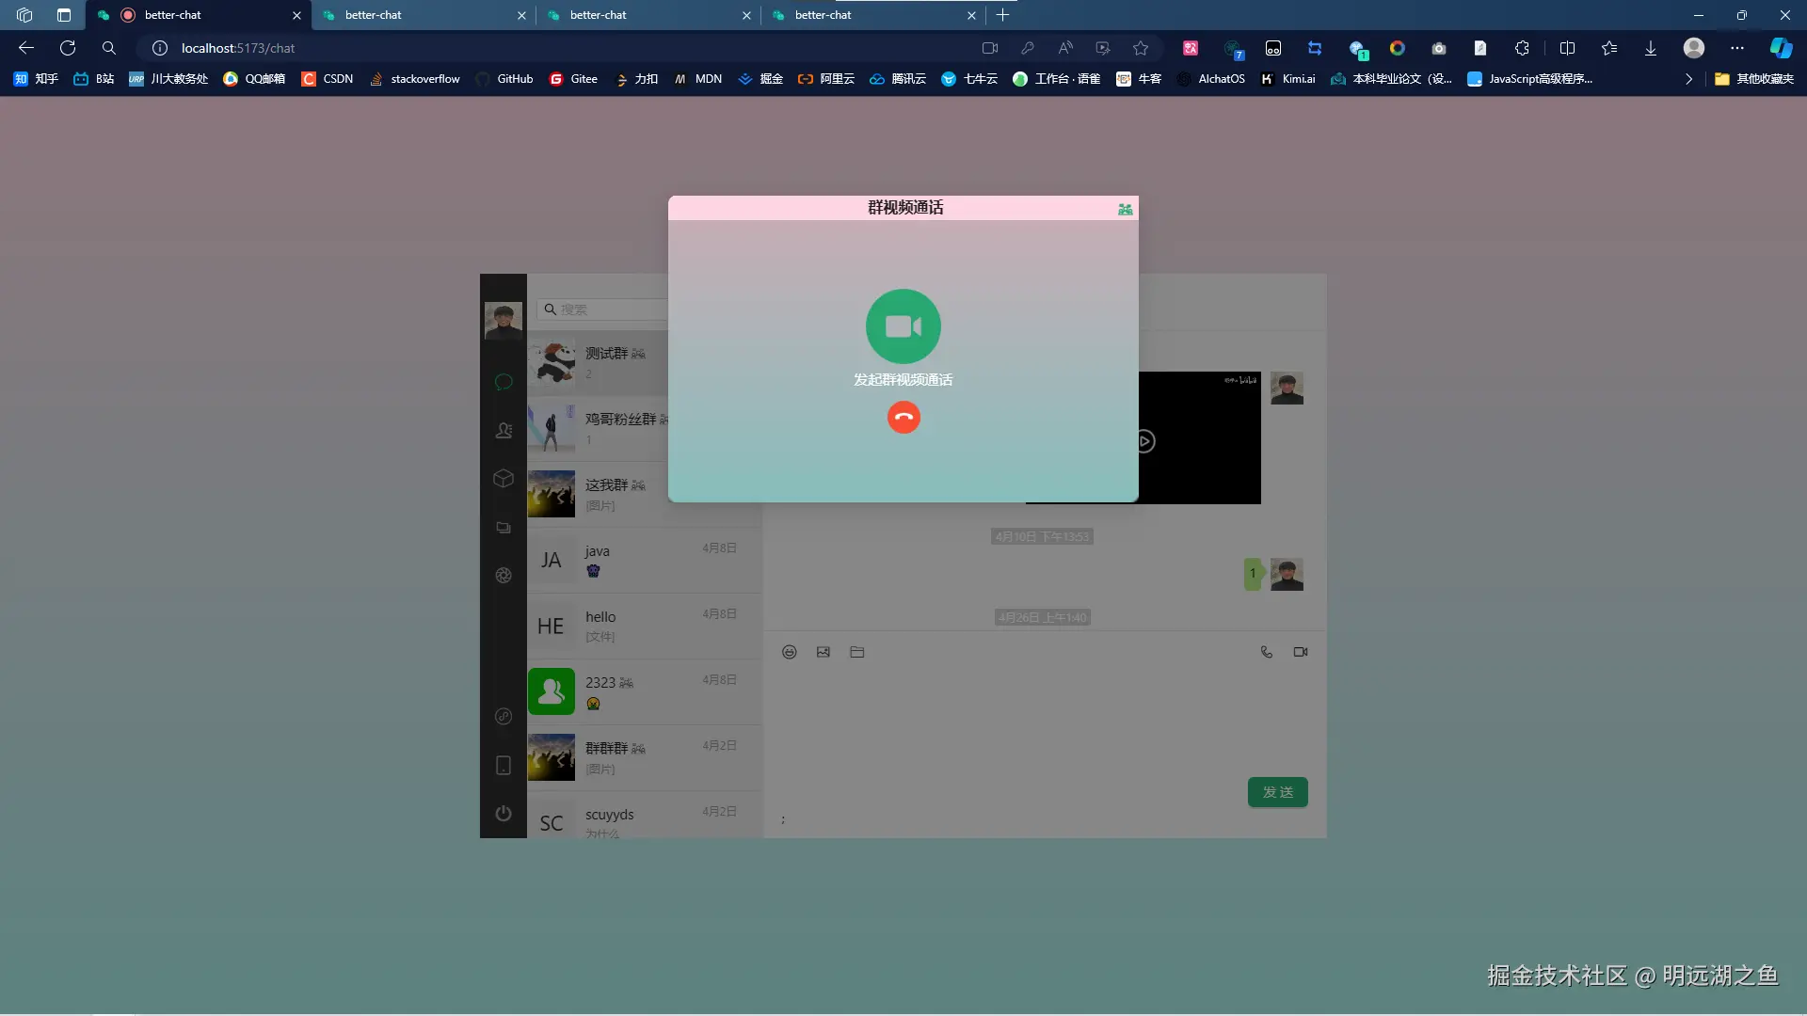The width and height of the screenshot is (1807, 1016).
Task: Click the smartphone icon in the sidebar
Action: click(504, 765)
